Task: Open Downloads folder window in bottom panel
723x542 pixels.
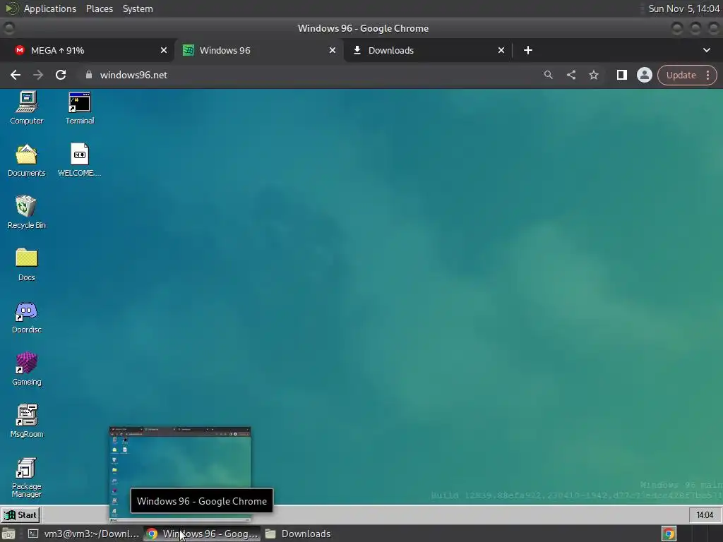Action: click(297, 534)
